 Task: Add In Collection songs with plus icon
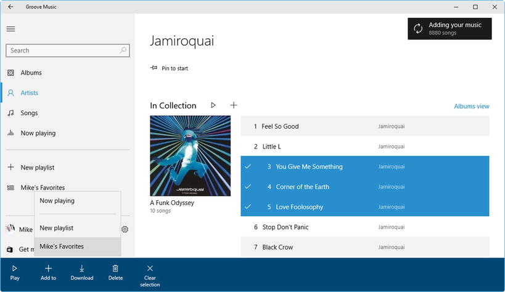234,105
